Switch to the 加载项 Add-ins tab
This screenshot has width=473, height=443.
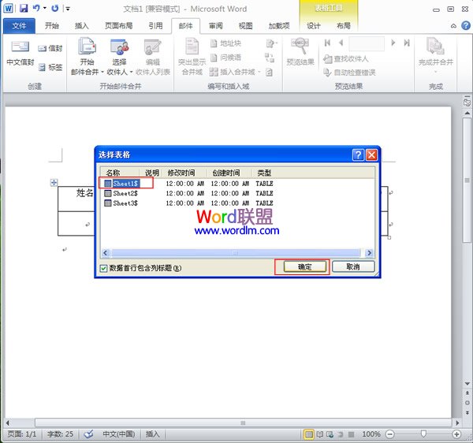279,26
